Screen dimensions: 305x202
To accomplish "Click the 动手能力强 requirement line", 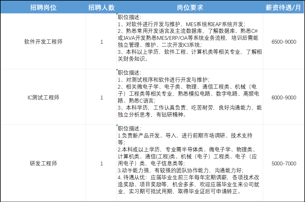I will click(180, 170).
